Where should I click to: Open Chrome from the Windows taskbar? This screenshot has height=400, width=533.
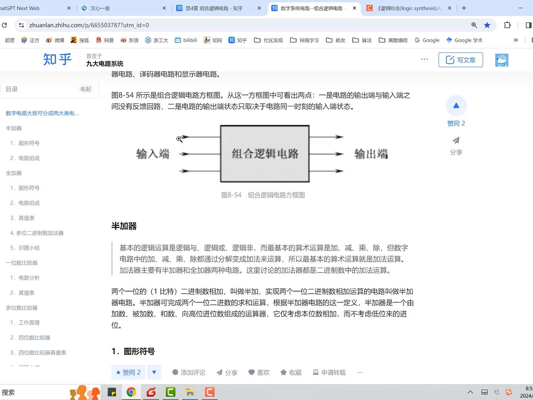coord(131,392)
